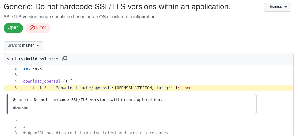Click line number 4 in the gutter
This screenshot has width=298, height=136.
pyautogui.click(x=16, y=81)
